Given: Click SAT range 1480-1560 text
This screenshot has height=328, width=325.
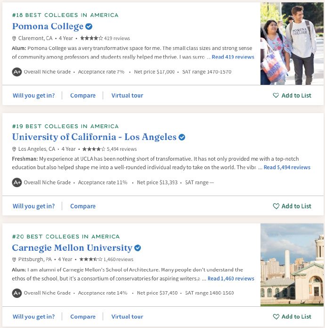Looking at the screenshot, I should point(209,293).
